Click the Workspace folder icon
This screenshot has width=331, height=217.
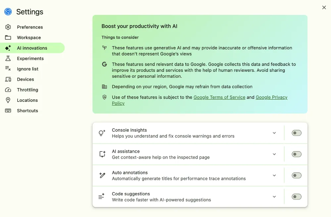coord(8,37)
